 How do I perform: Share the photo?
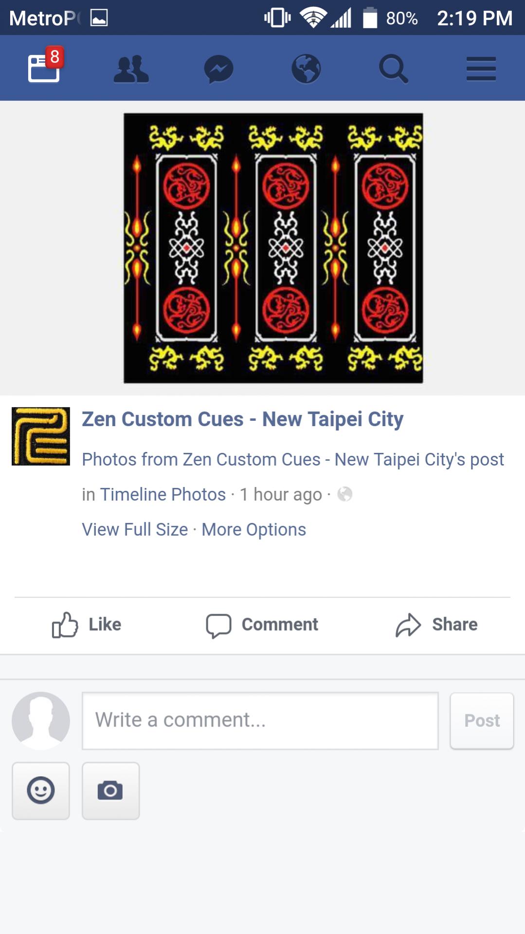point(436,625)
